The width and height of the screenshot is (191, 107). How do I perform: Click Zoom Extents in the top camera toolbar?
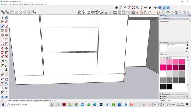click(133, 8)
